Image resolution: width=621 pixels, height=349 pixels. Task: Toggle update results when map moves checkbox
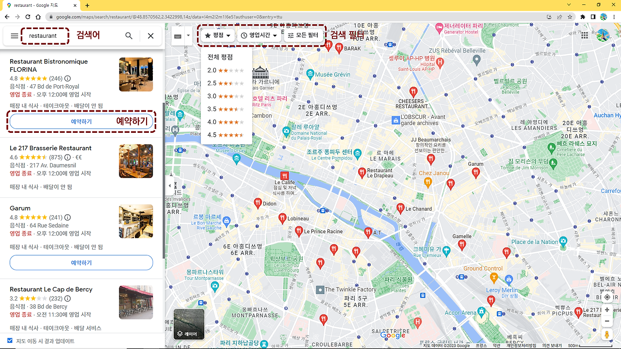click(10, 341)
